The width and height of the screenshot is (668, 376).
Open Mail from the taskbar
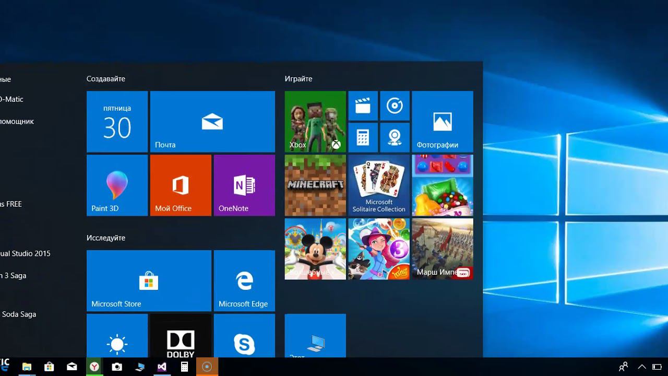click(71, 367)
